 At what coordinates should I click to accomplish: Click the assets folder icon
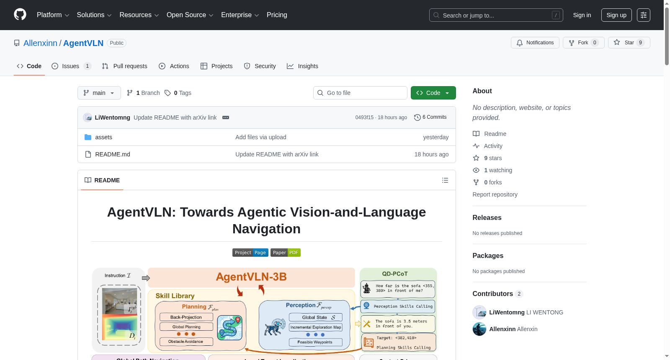pyautogui.click(x=88, y=137)
